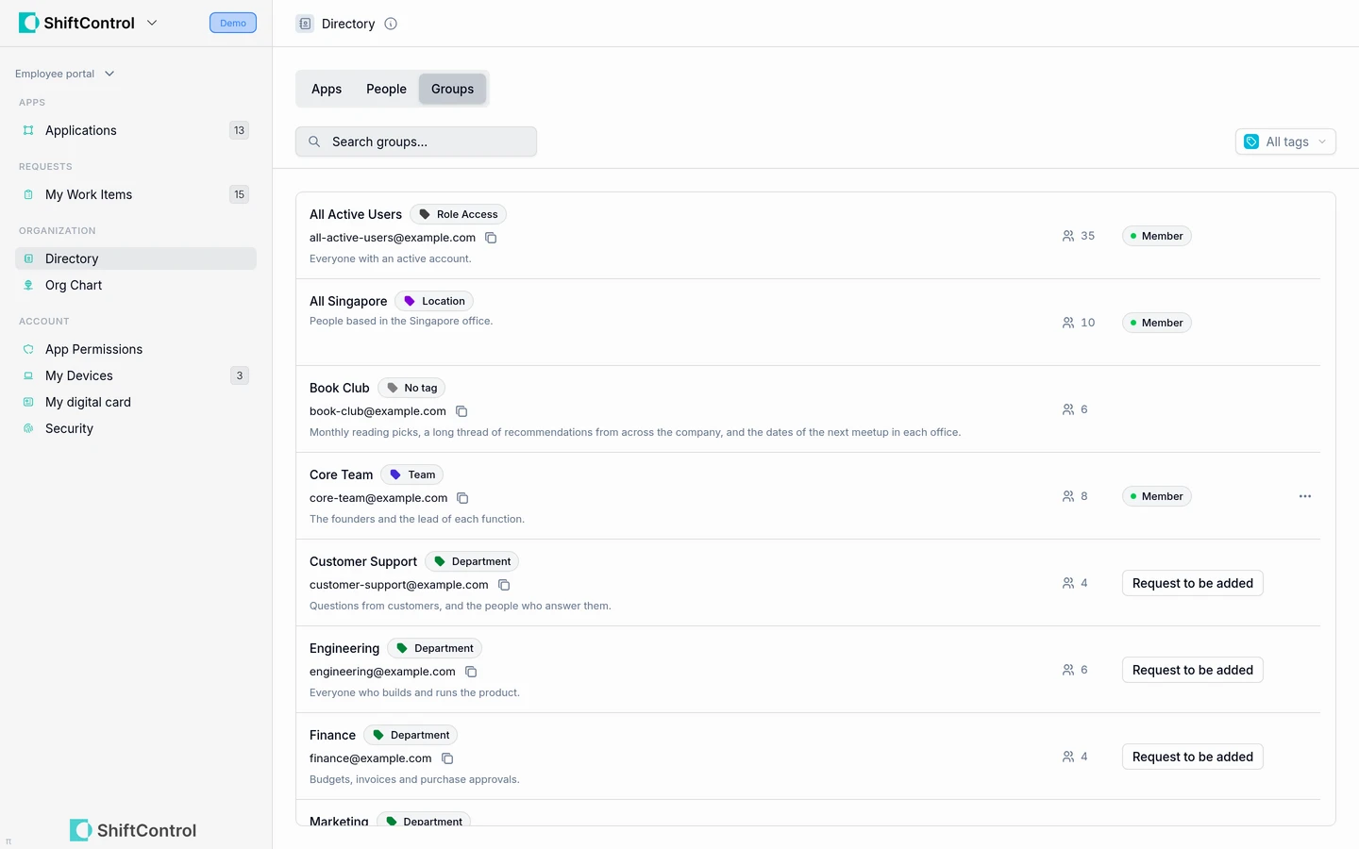Open the All Active Users group
Screen dimensions: 1359x849
coord(356,214)
